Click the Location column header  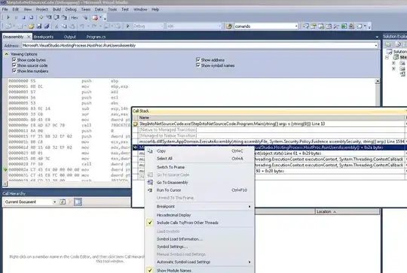tap(347, 211)
